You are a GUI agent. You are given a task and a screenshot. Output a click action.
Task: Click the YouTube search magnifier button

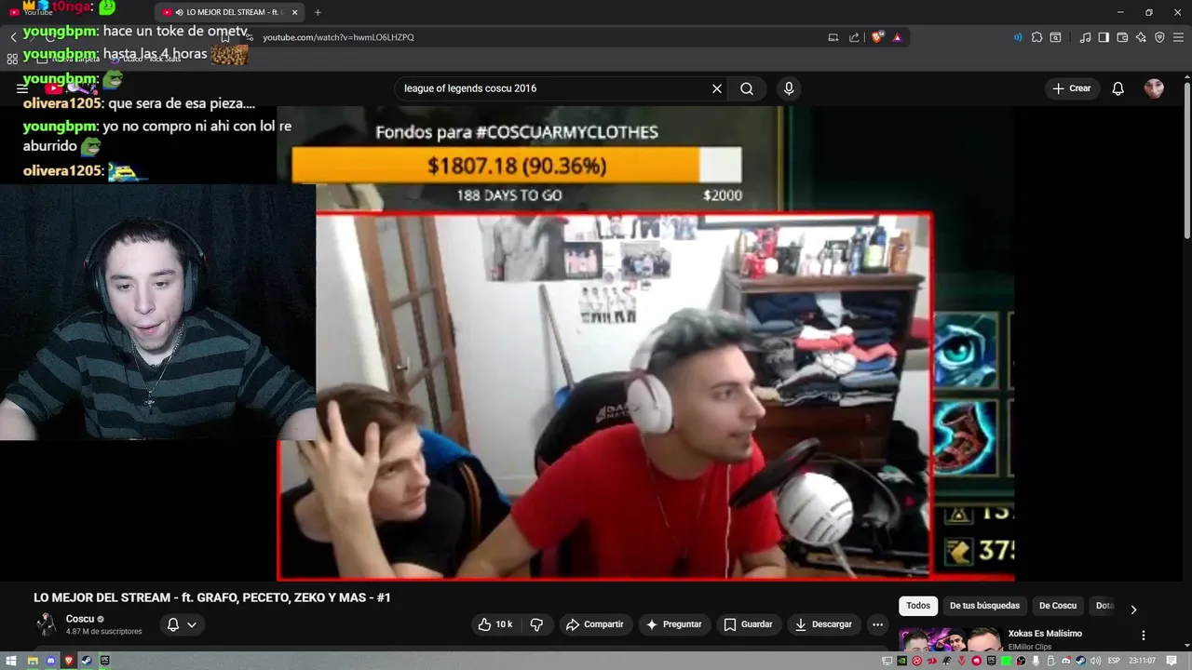[747, 88]
